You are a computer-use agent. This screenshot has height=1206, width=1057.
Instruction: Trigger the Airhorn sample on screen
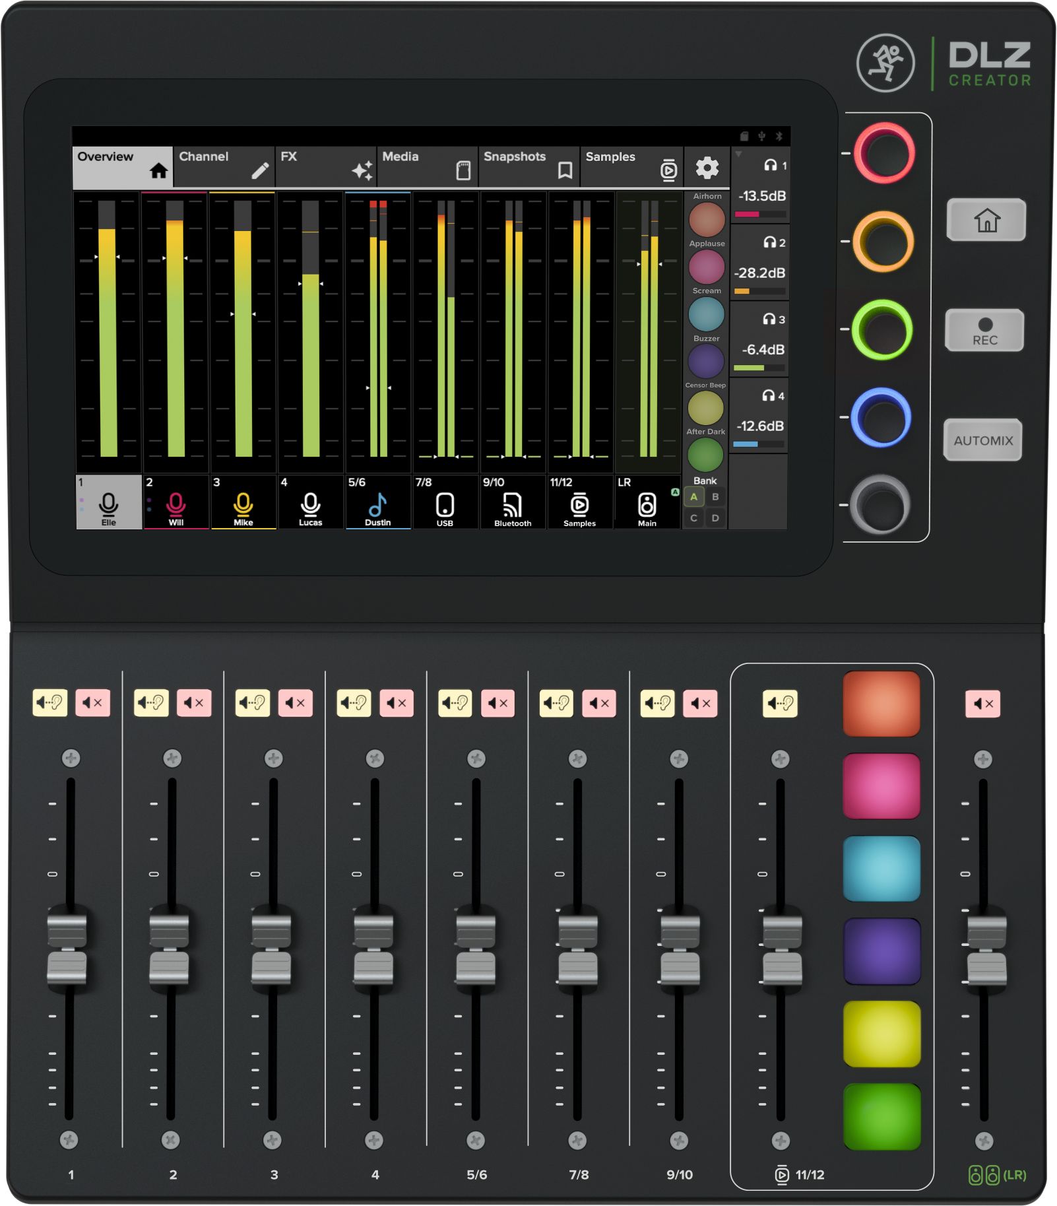click(x=707, y=219)
